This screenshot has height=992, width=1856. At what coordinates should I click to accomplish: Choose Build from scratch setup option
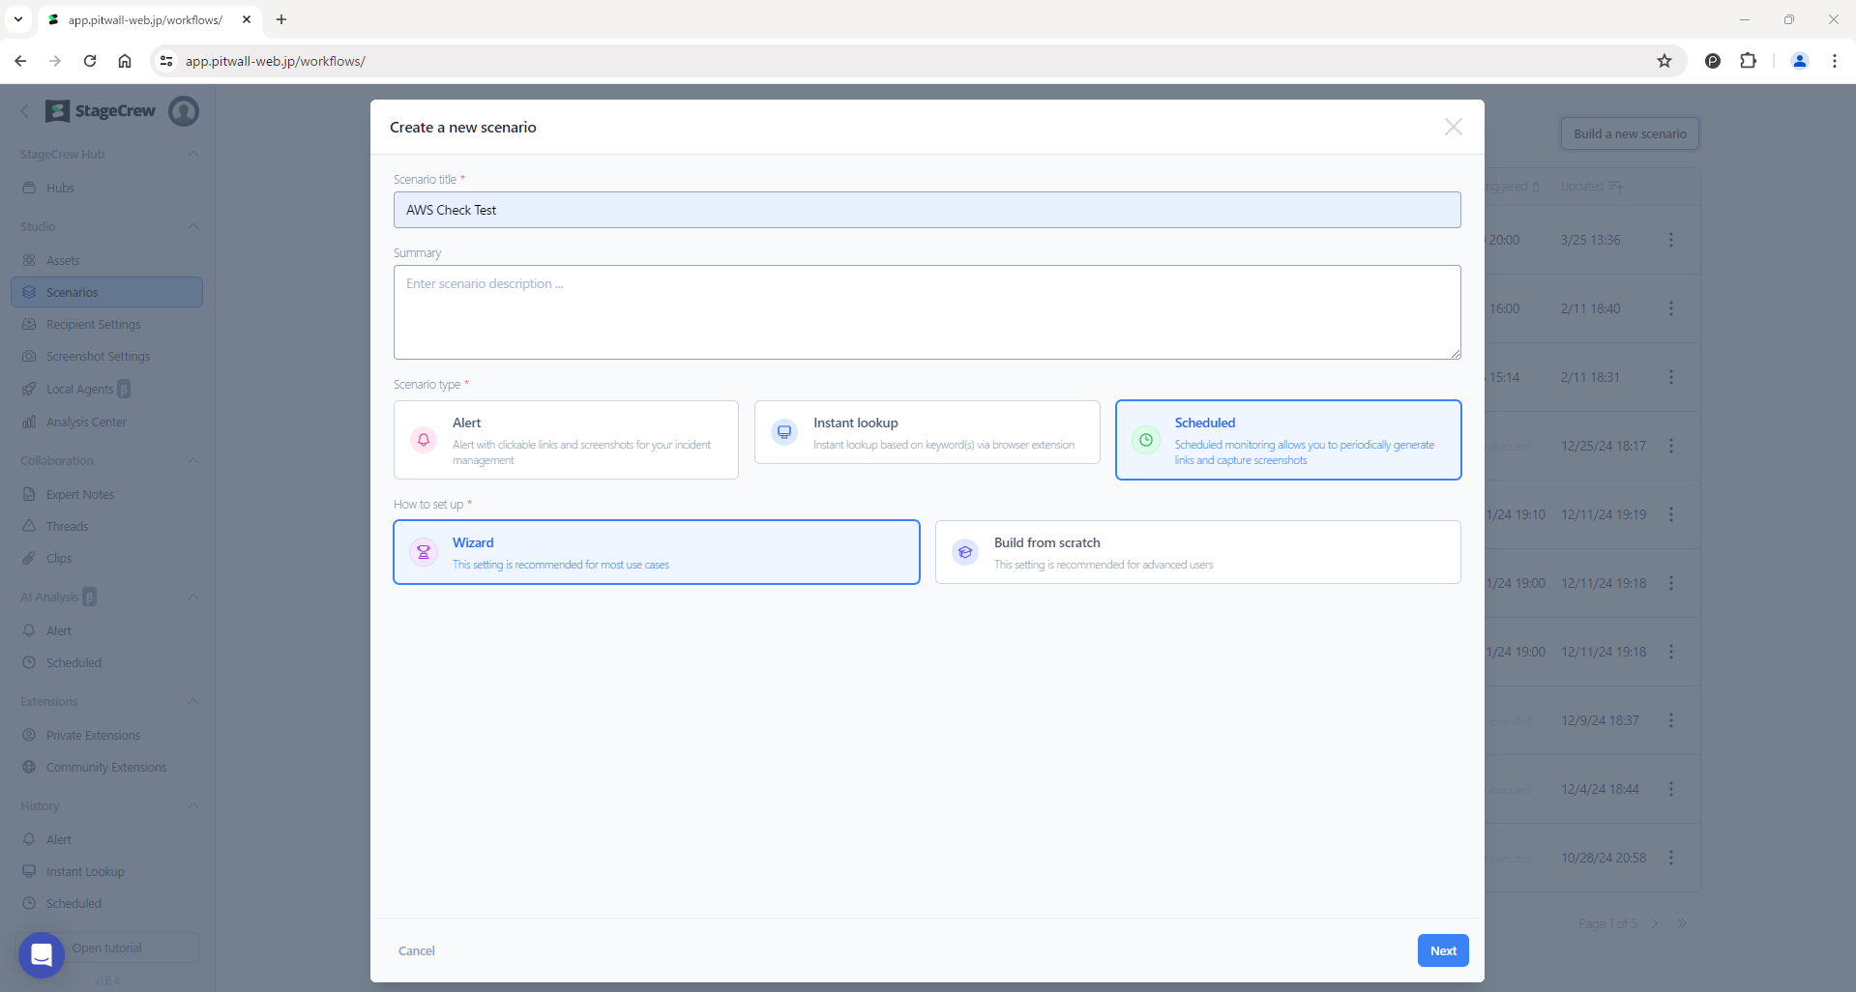1197,552
